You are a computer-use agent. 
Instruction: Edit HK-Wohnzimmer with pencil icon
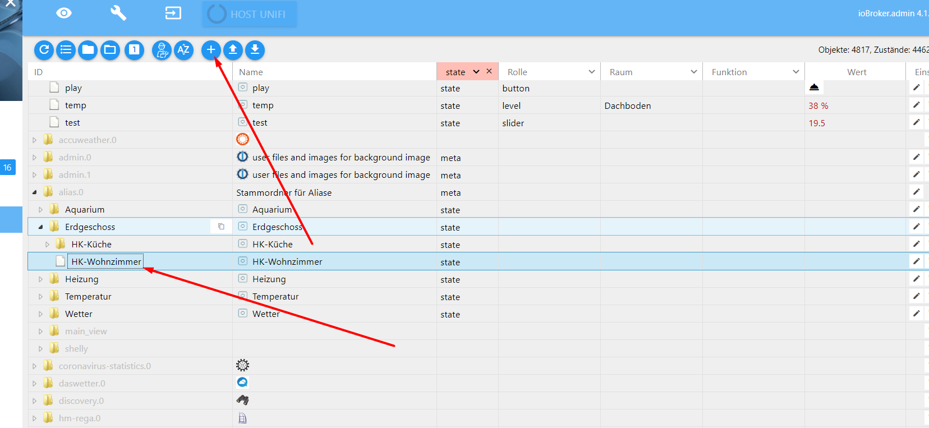click(916, 261)
